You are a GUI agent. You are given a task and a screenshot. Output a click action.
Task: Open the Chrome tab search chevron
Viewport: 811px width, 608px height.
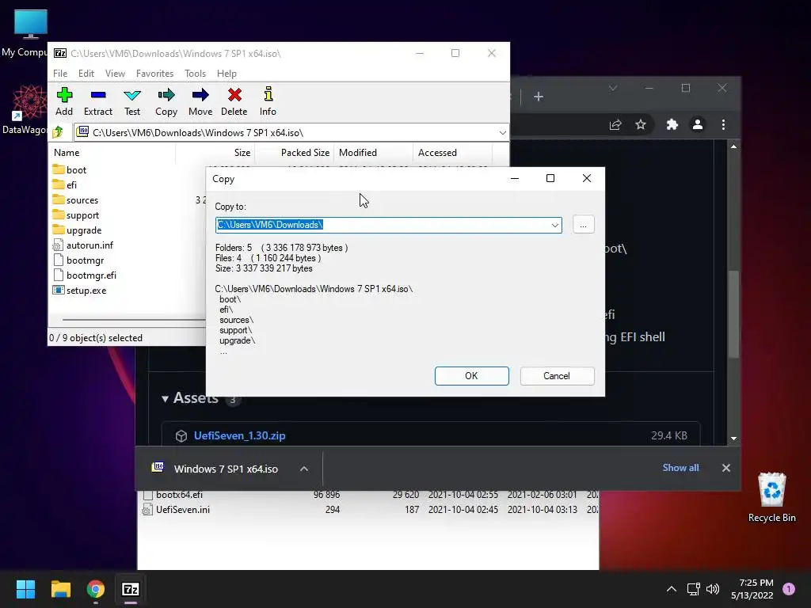point(613,89)
